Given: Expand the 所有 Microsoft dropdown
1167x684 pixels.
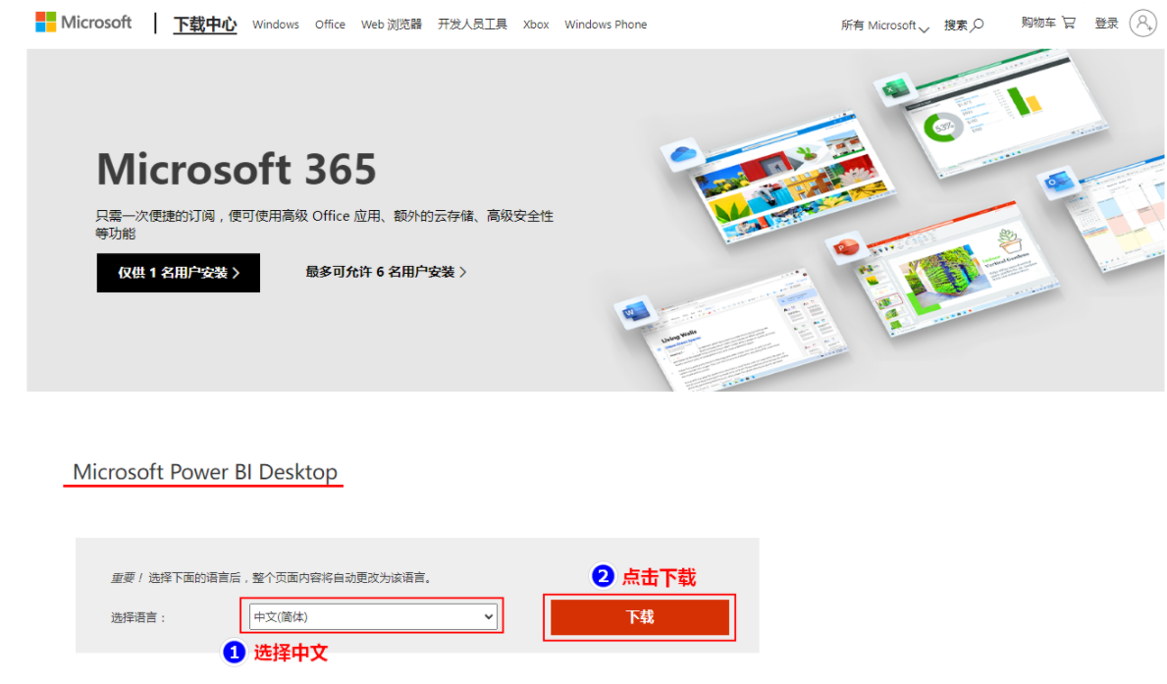Looking at the screenshot, I should pyautogui.click(x=885, y=26).
